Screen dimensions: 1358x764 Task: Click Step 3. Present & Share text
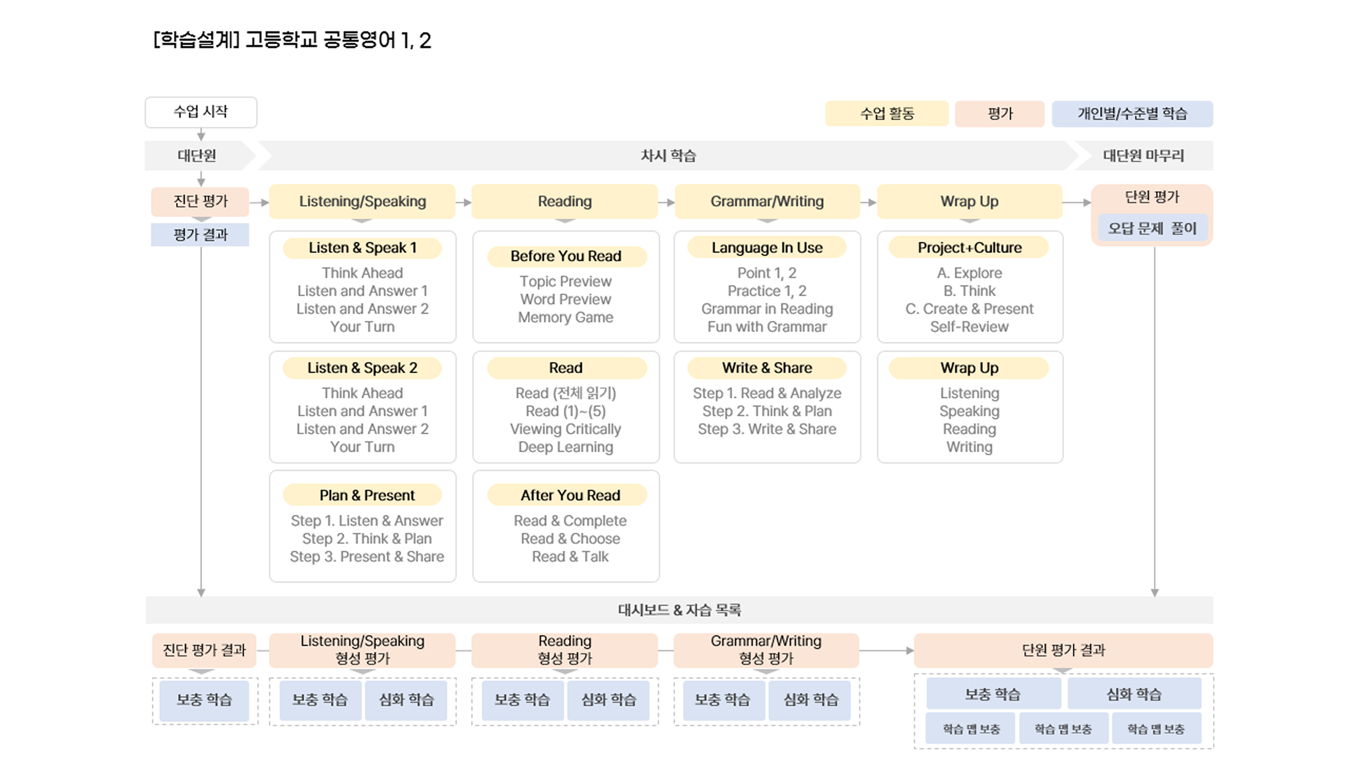pos(367,557)
